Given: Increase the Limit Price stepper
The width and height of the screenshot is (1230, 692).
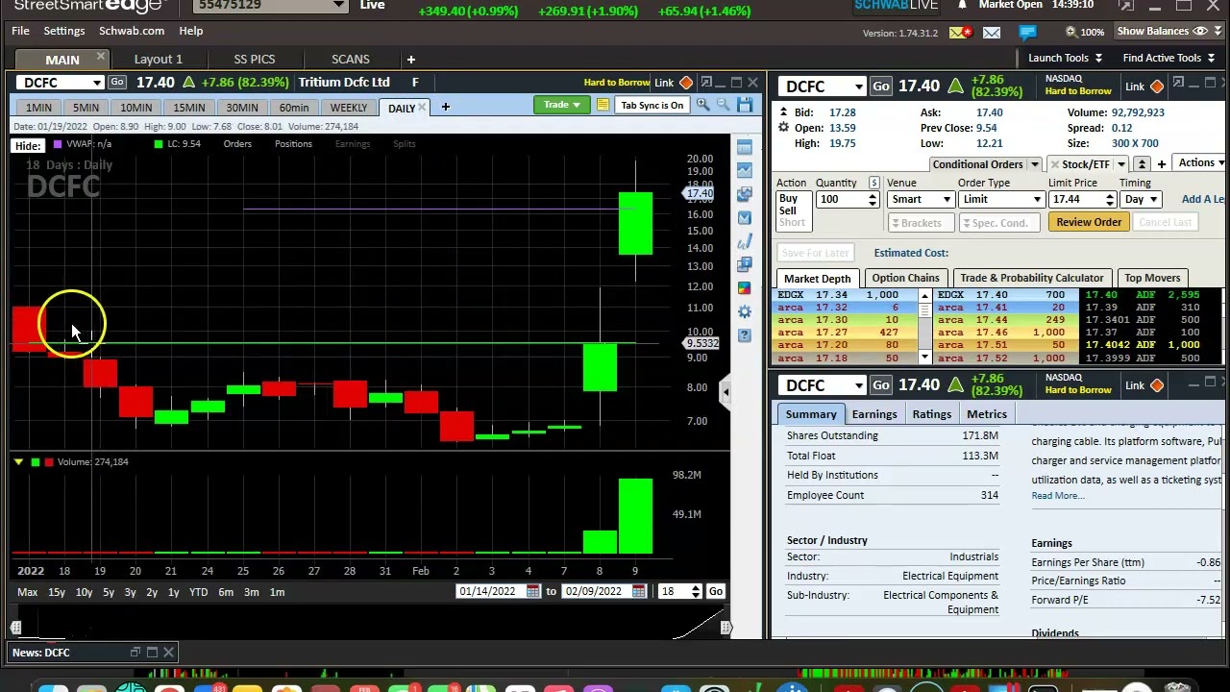Looking at the screenshot, I should pos(1110,195).
